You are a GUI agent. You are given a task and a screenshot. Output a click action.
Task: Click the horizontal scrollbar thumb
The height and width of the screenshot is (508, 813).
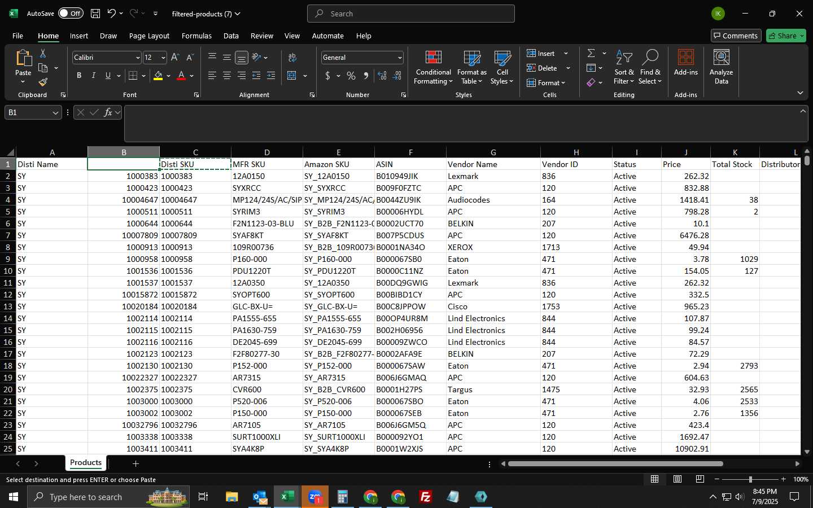(615, 464)
